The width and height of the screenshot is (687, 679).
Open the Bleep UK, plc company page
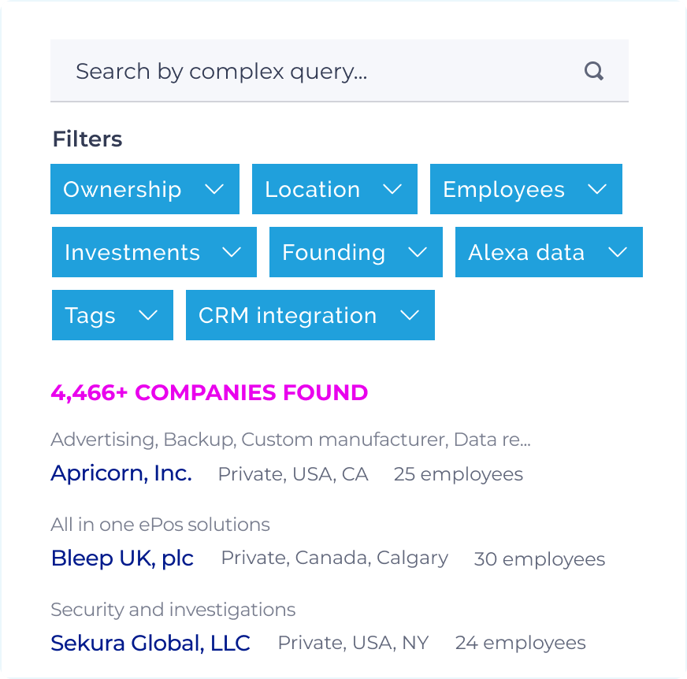[x=122, y=558]
